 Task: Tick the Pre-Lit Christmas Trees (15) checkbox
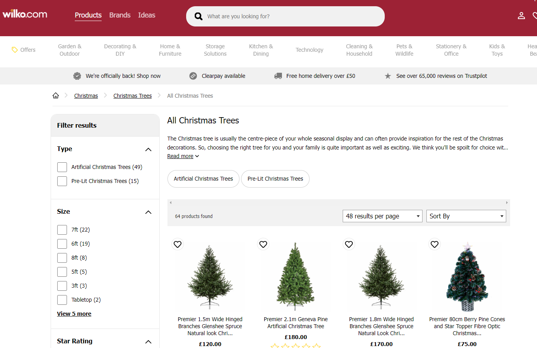pos(62,181)
